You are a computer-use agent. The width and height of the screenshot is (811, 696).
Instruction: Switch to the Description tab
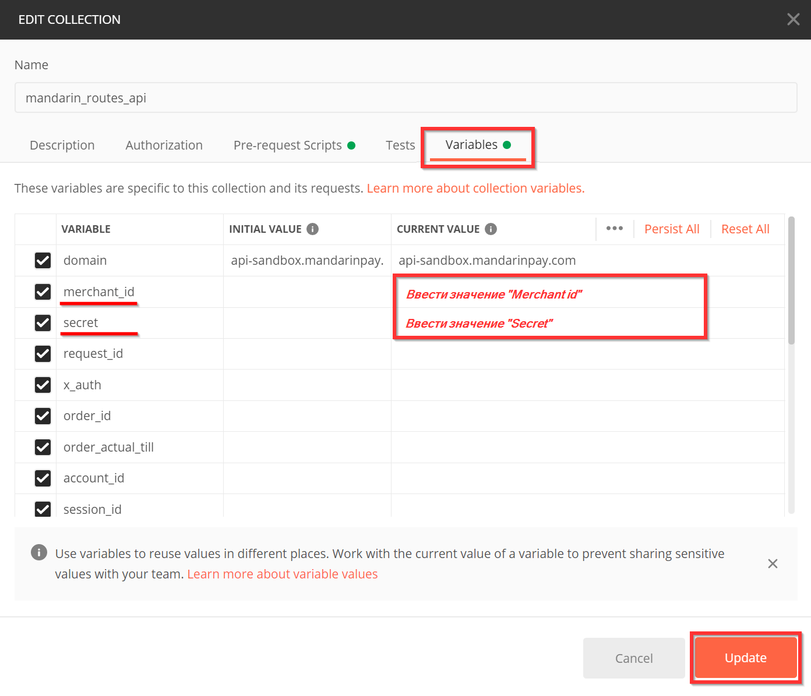62,145
